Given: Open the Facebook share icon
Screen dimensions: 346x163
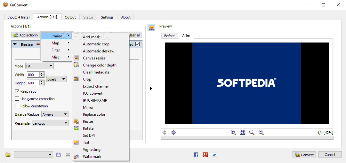Looking at the screenshot, I should coord(196,155).
